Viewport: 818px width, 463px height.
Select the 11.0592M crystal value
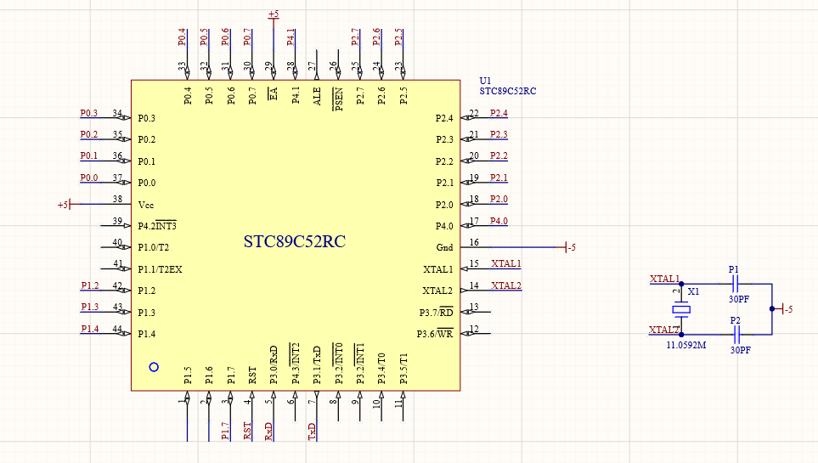(x=686, y=345)
